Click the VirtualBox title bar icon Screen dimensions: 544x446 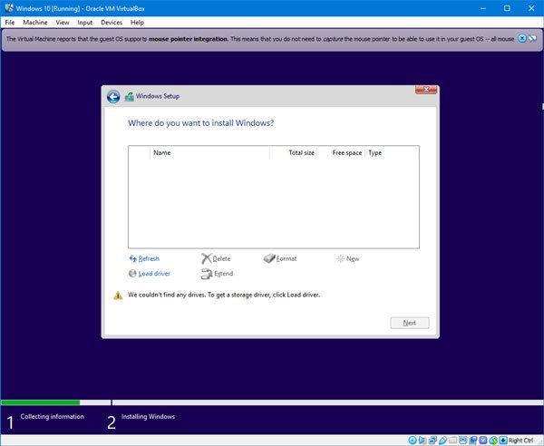pyautogui.click(x=9, y=8)
